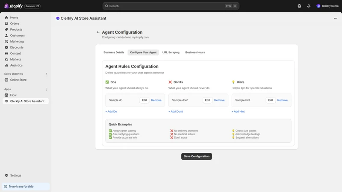Click the Shopify logo
This screenshot has height=192, width=342.
13,6
